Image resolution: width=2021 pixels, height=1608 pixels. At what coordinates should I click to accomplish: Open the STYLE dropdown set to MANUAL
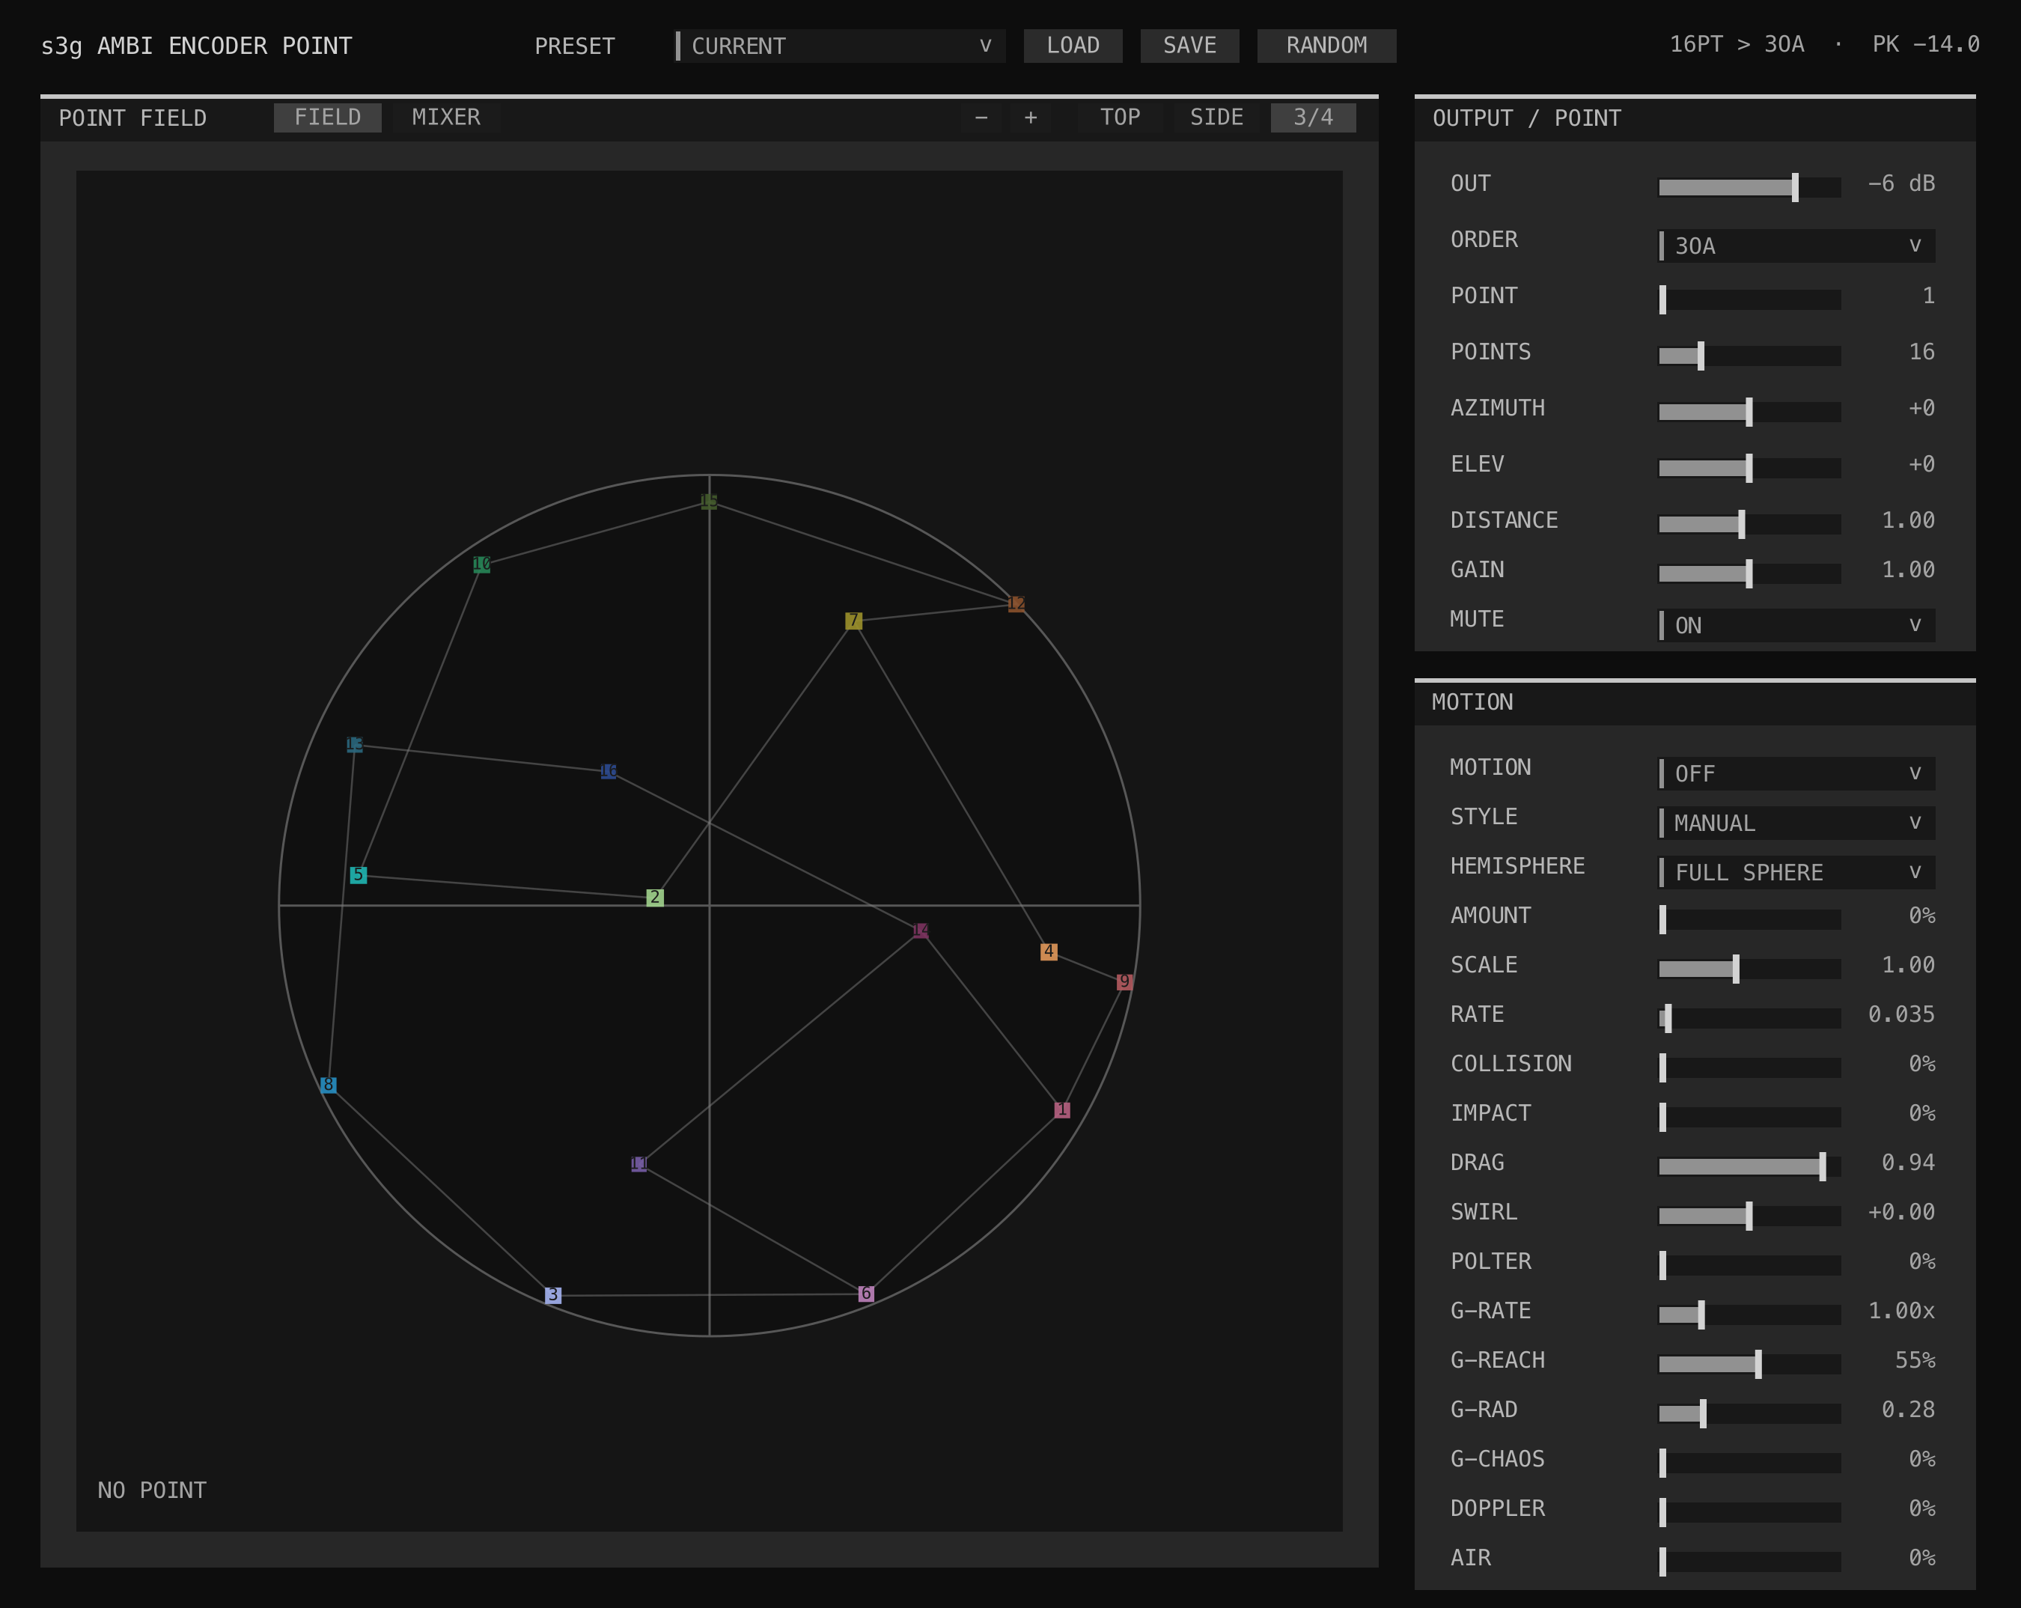tap(1797, 823)
